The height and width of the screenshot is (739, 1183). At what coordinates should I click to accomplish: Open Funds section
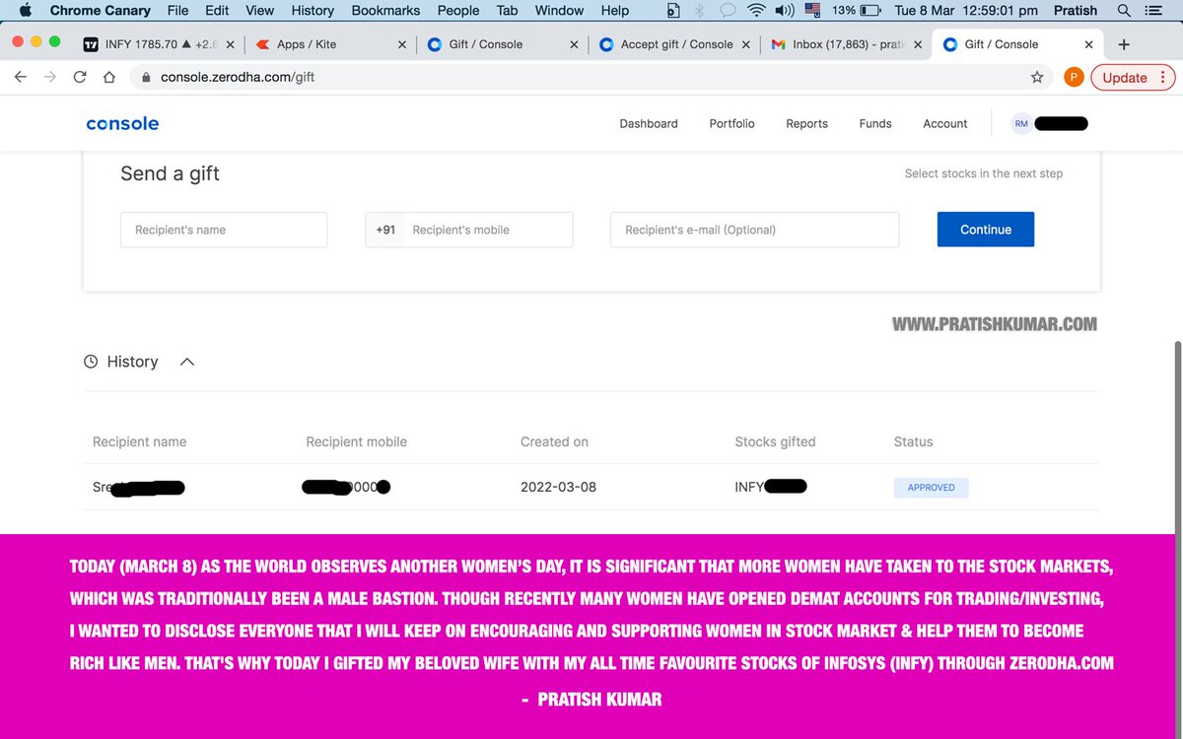(x=875, y=123)
